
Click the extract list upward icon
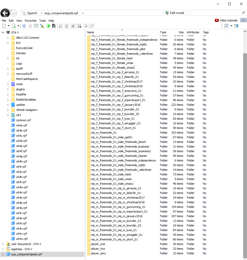(80, 26)
